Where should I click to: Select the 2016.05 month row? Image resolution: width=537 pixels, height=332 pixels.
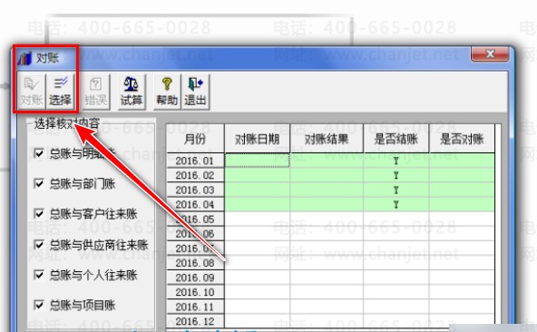(x=330, y=219)
